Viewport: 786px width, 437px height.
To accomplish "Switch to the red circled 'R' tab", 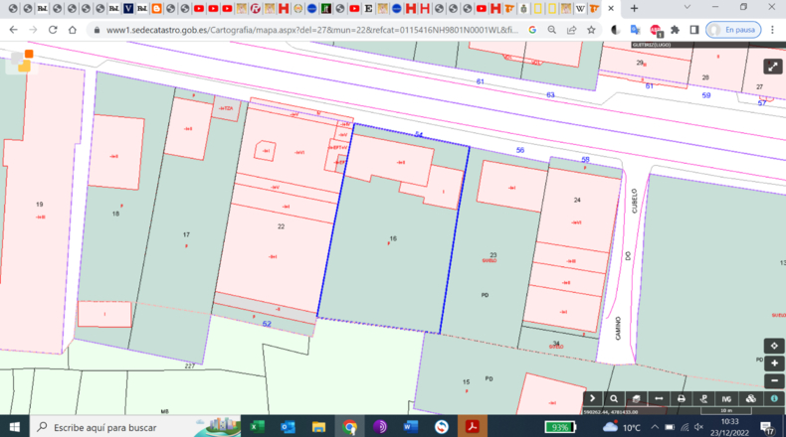I will click(x=255, y=9).
